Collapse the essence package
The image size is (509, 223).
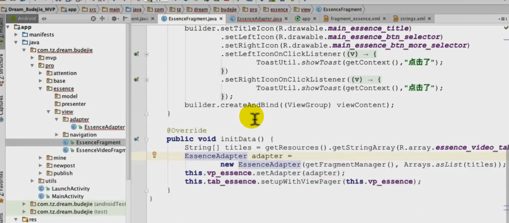41,88
